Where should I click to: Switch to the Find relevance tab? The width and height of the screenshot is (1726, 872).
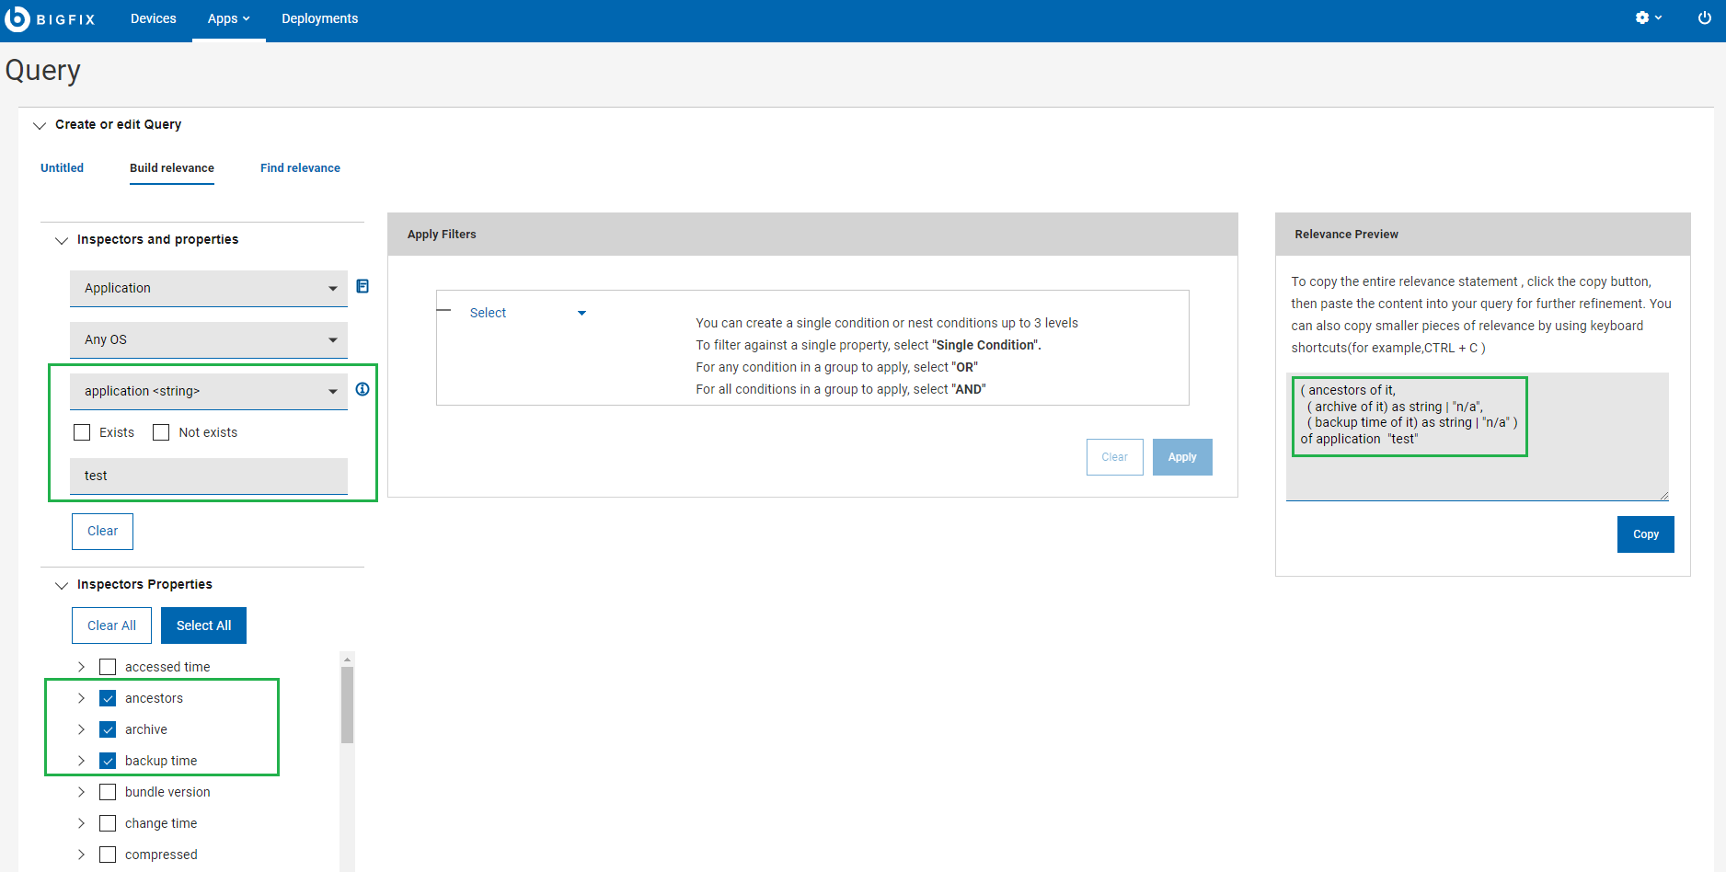[x=300, y=168]
